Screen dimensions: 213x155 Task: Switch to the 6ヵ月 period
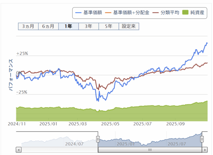click(48, 26)
